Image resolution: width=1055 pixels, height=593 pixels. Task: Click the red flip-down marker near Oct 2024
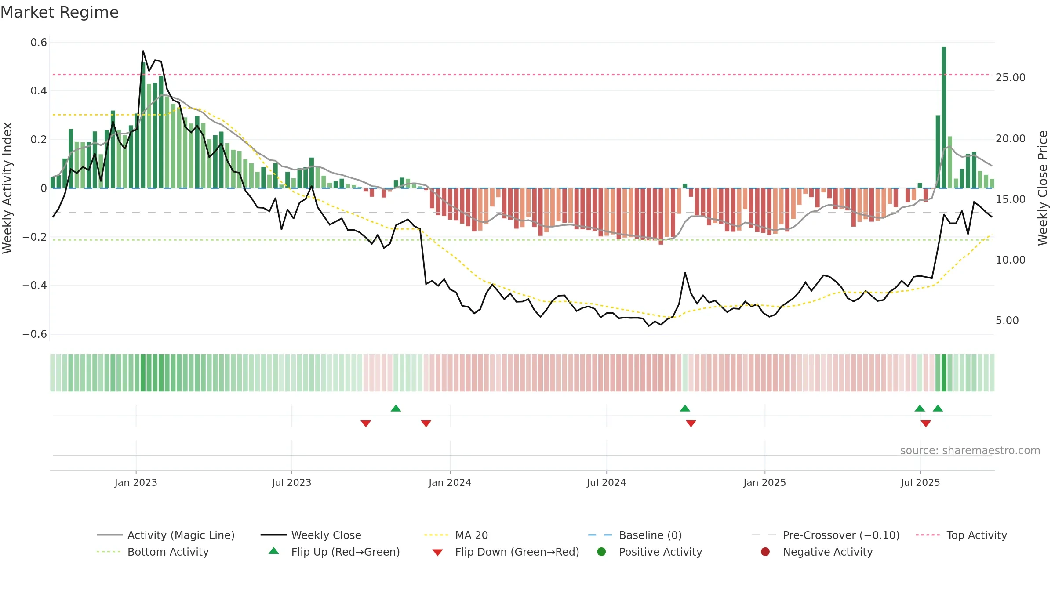691,423
